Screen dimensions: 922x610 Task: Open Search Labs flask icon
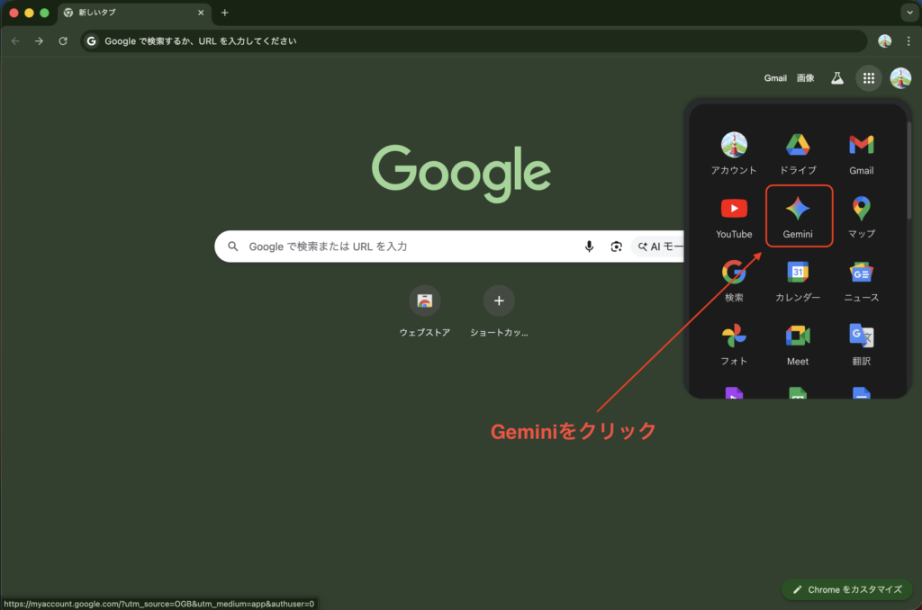click(837, 78)
